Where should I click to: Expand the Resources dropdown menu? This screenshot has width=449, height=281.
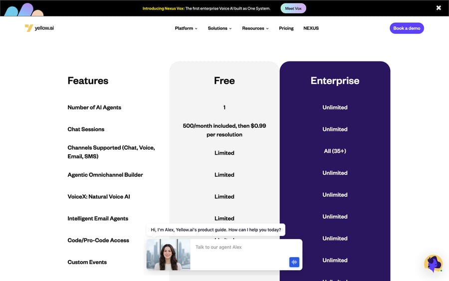point(255,28)
